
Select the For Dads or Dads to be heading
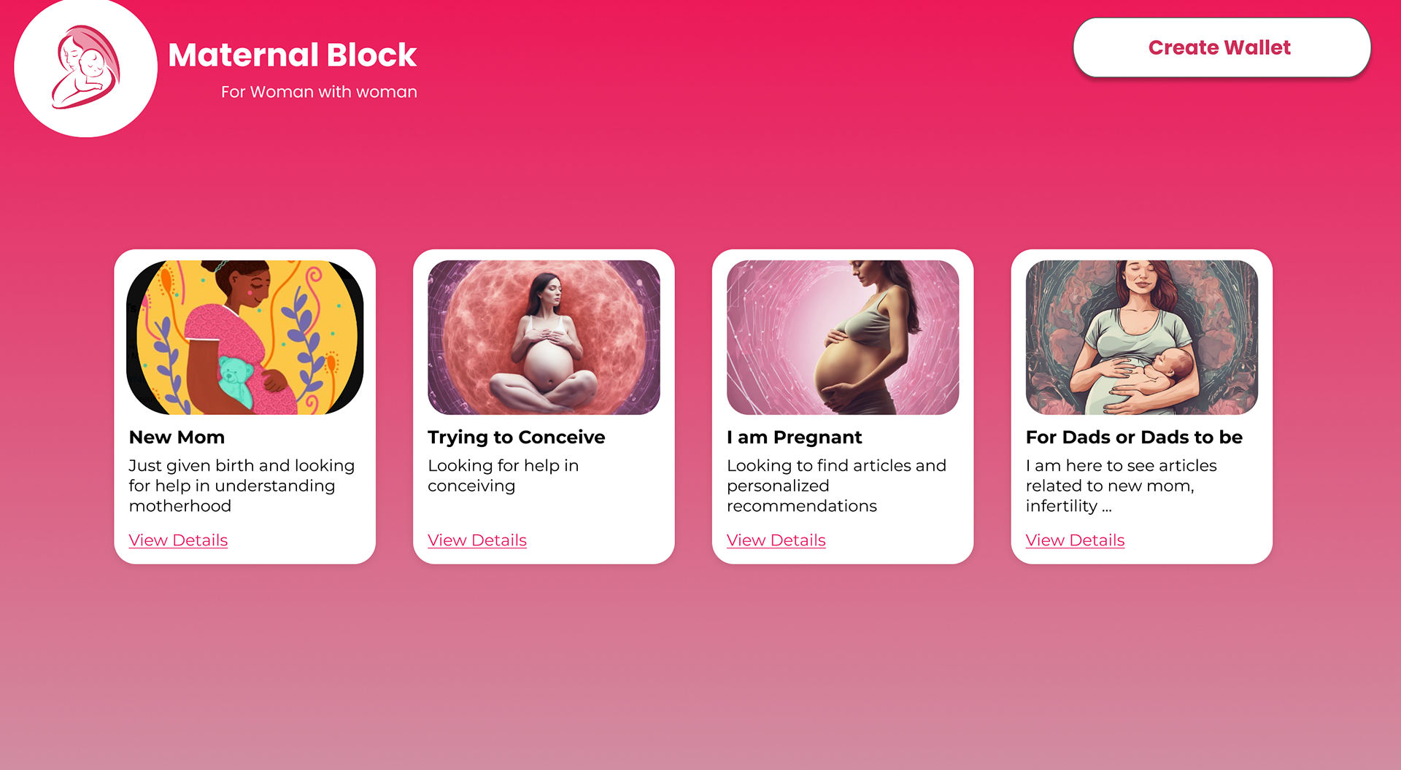click(1134, 437)
